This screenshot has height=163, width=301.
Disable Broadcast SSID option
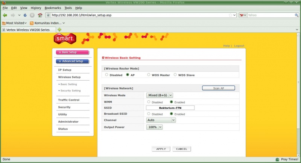coord(149,114)
